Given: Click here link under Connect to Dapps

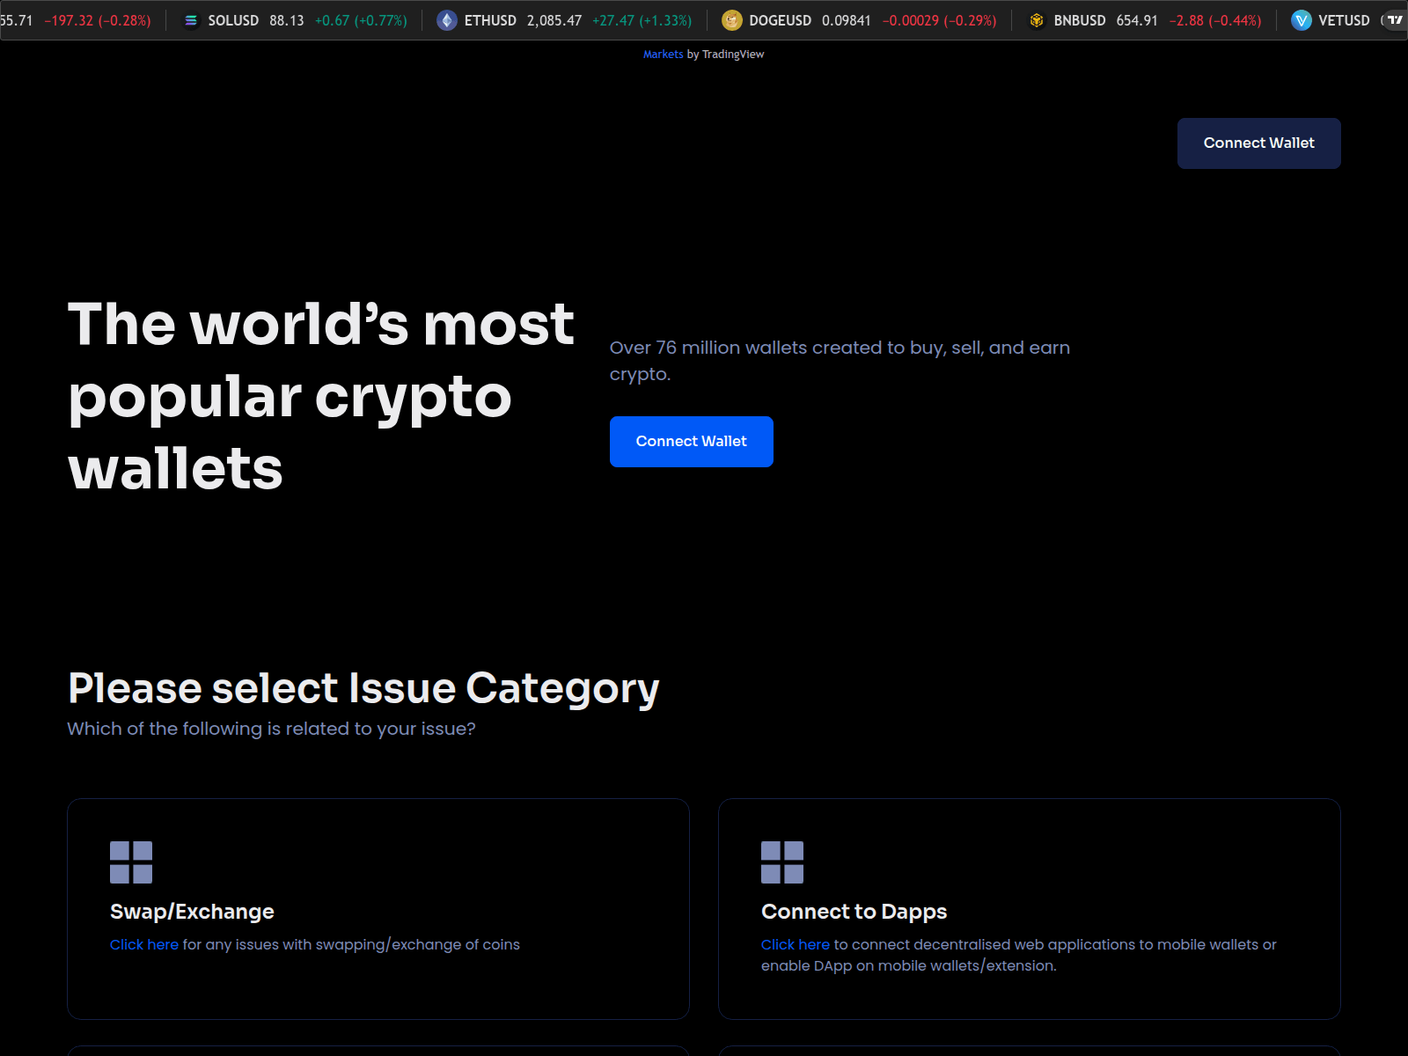Looking at the screenshot, I should coord(796,944).
